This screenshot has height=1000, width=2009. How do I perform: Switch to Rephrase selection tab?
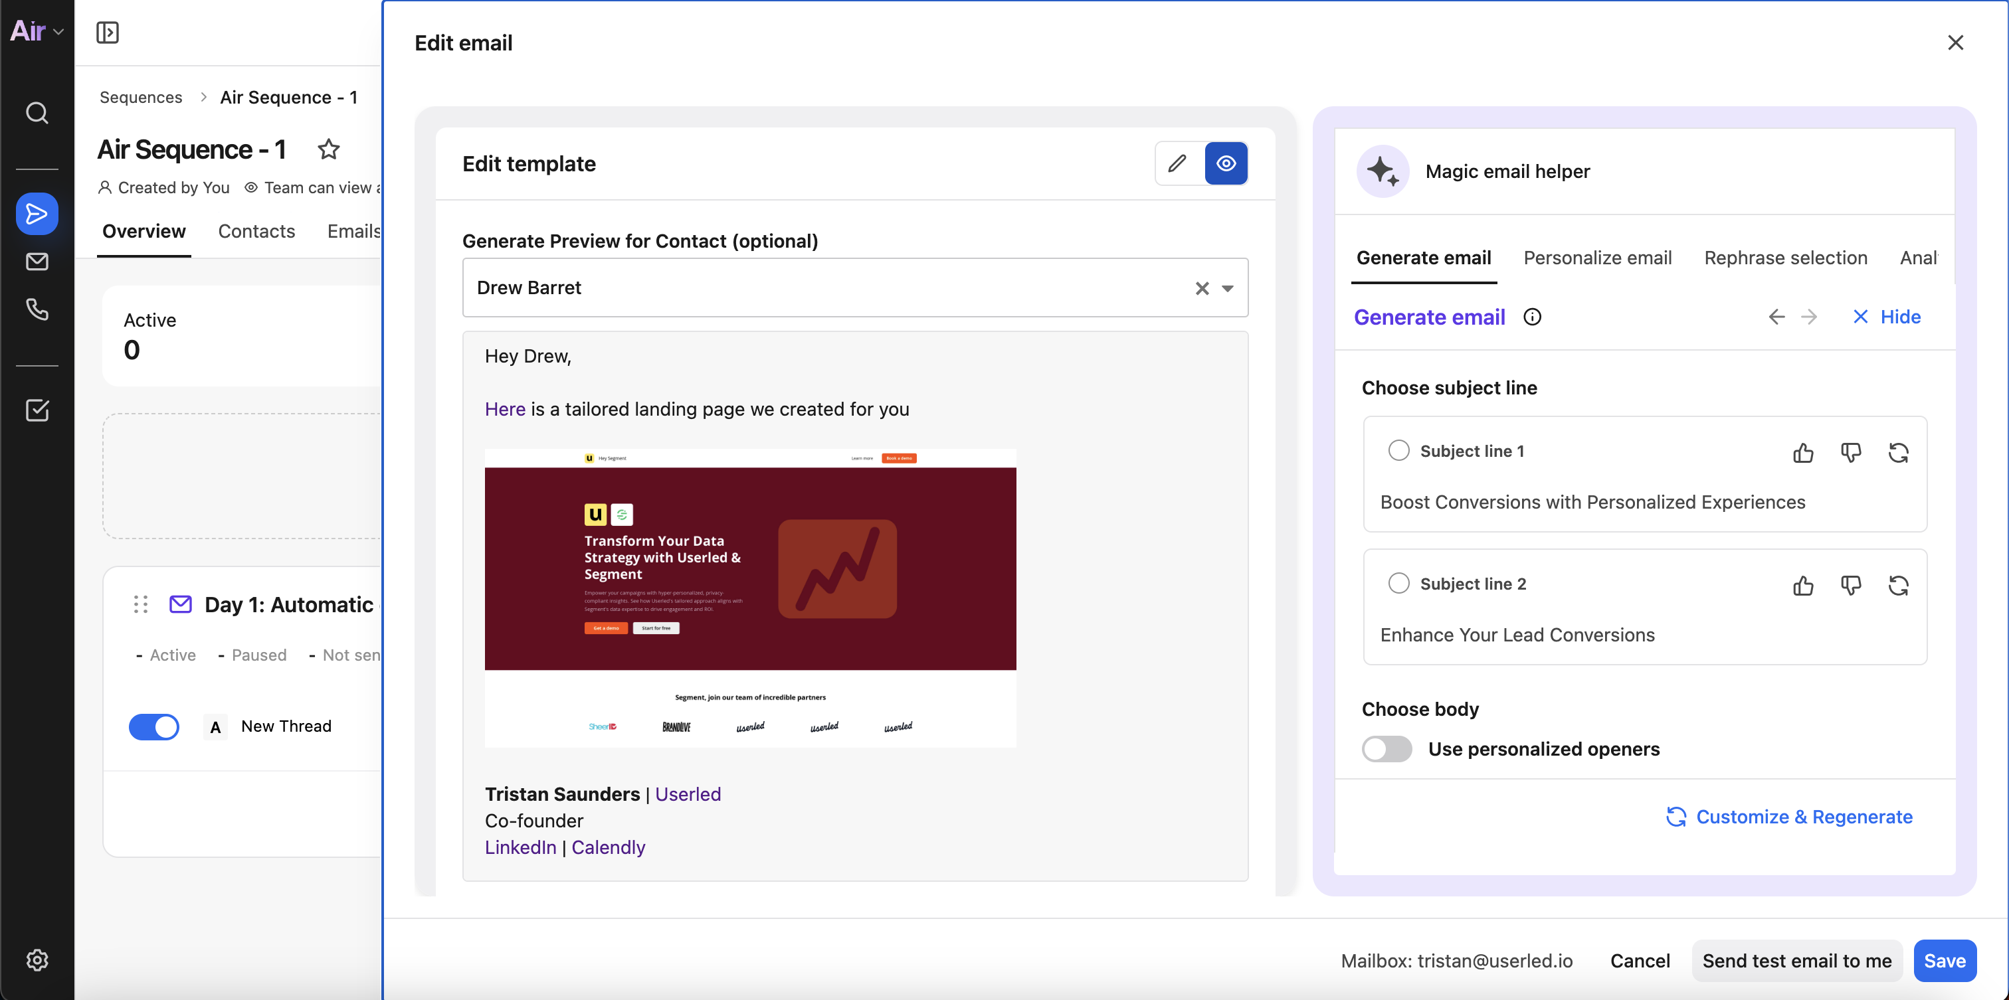point(1785,258)
